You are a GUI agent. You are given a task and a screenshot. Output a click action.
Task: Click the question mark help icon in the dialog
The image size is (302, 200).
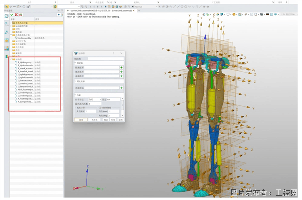[x=113, y=53]
